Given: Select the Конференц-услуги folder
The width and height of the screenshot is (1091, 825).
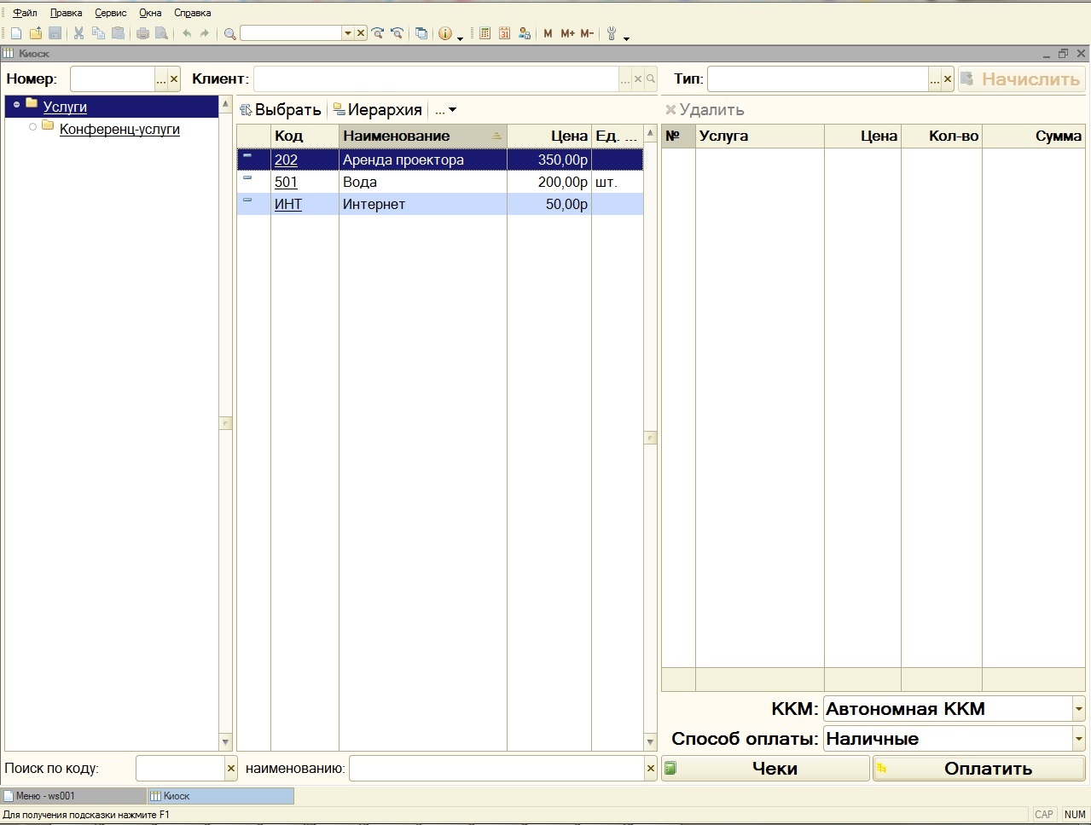Looking at the screenshot, I should click(119, 129).
